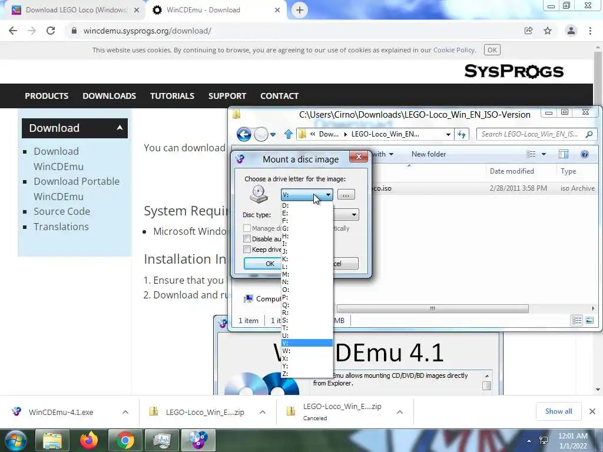Open the SUPPORT page
Viewport: 603px width, 452px height.
click(x=227, y=96)
